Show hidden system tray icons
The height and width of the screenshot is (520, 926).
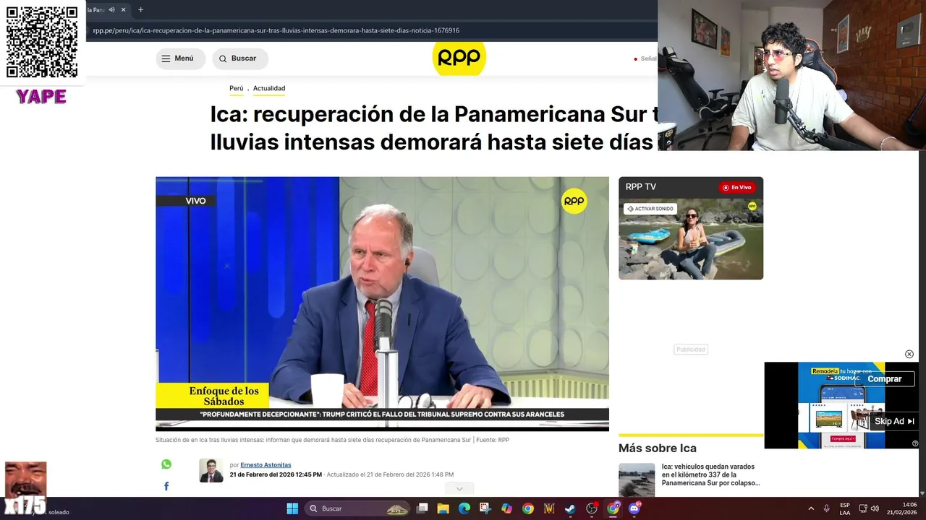coord(810,508)
